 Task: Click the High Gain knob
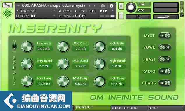pos(100,46)
